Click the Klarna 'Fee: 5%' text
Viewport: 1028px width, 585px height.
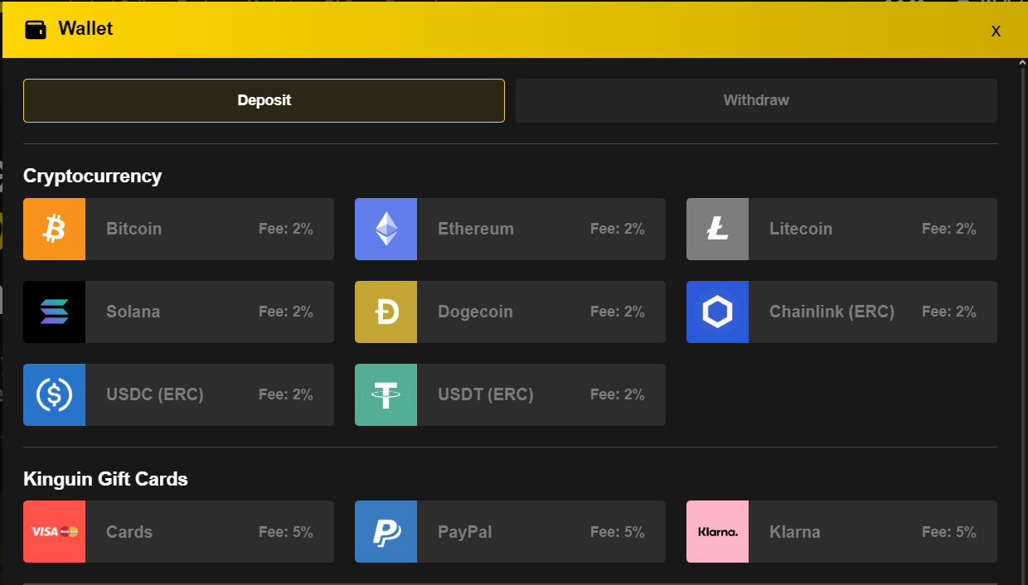pyautogui.click(x=949, y=532)
